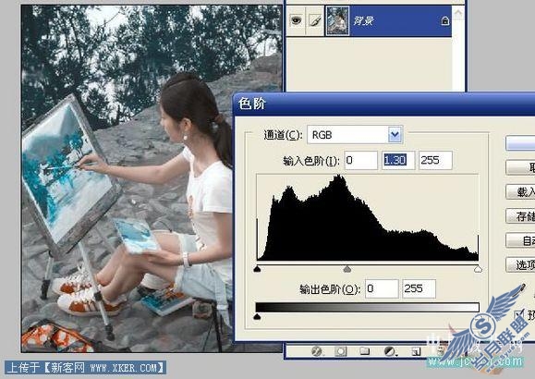Viewport: 535px width, 379px height.
Task: Click the brush icon on 背景 layer
Action: point(315,21)
